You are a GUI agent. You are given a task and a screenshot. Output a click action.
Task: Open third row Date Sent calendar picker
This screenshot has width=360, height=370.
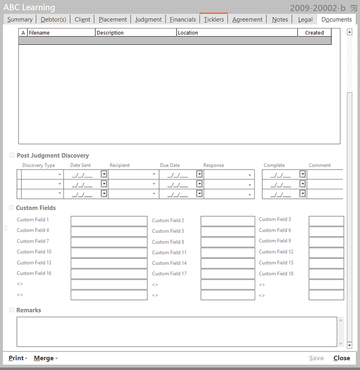[x=104, y=194]
